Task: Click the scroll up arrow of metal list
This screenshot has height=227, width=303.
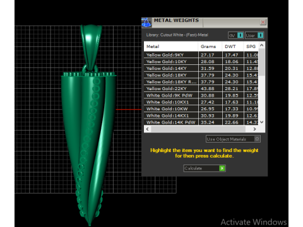Action: pyautogui.click(x=262, y=45)
